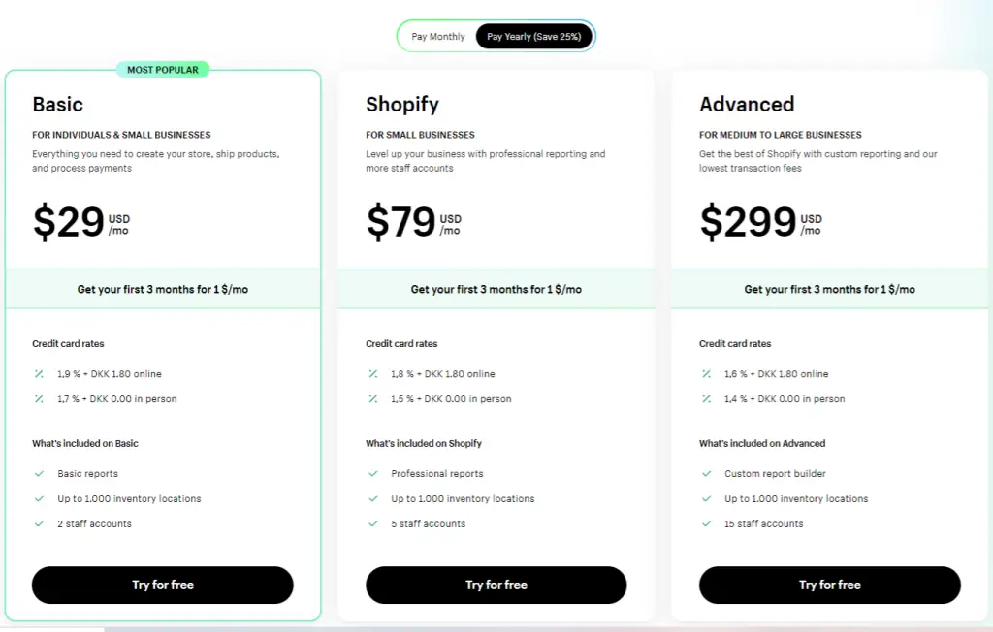Toggle billing period to yearly savings
993x632 pixels.
(534, 35)
